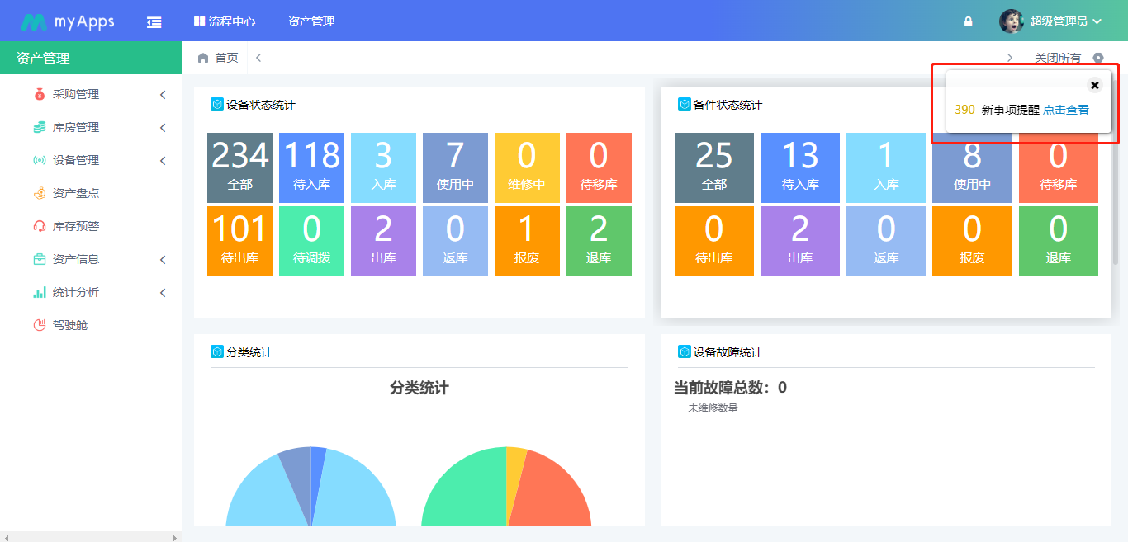The width and height of the screenshot is (1128, 542).
Task: Click the 流程中心 grid icon
Action: [199, 21]
